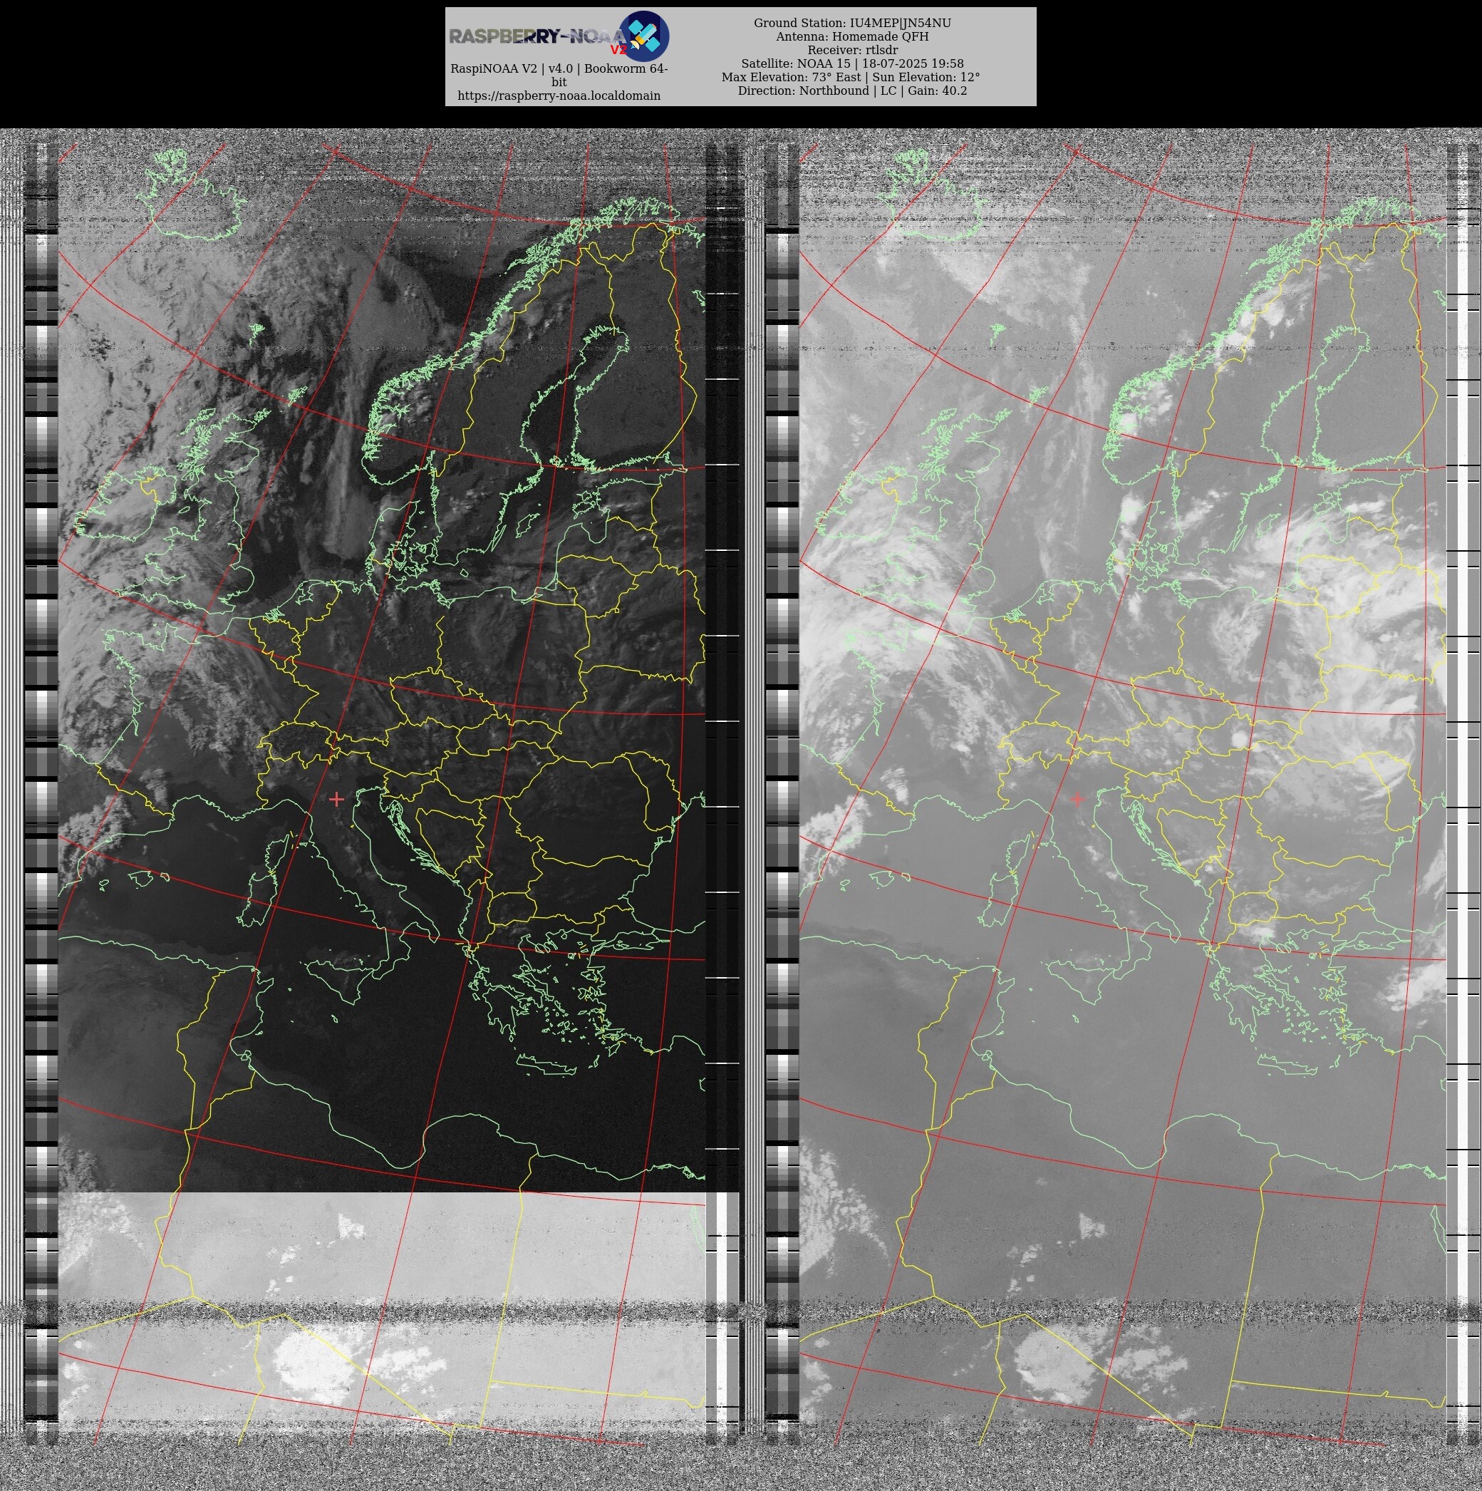Viewport: 1482px width, 1491px height.
Task: Select the 'Direction: Northbound | LC | Gain: 40.2' line
Action: click(852, 91)
